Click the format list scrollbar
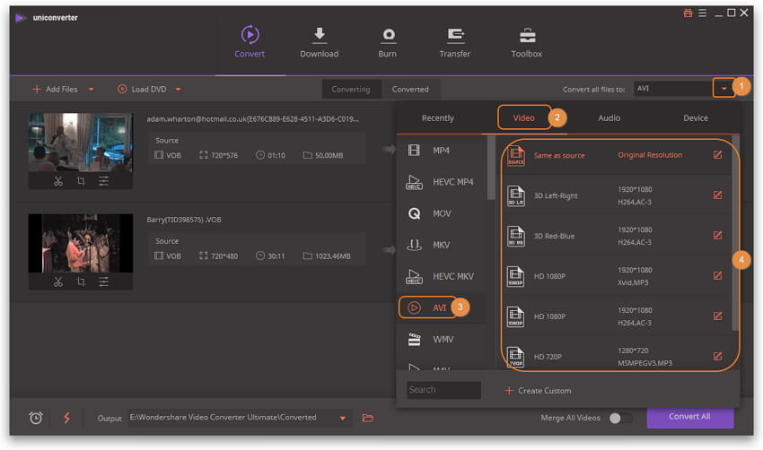The image size is (763, 450). (x=491, y=168)
